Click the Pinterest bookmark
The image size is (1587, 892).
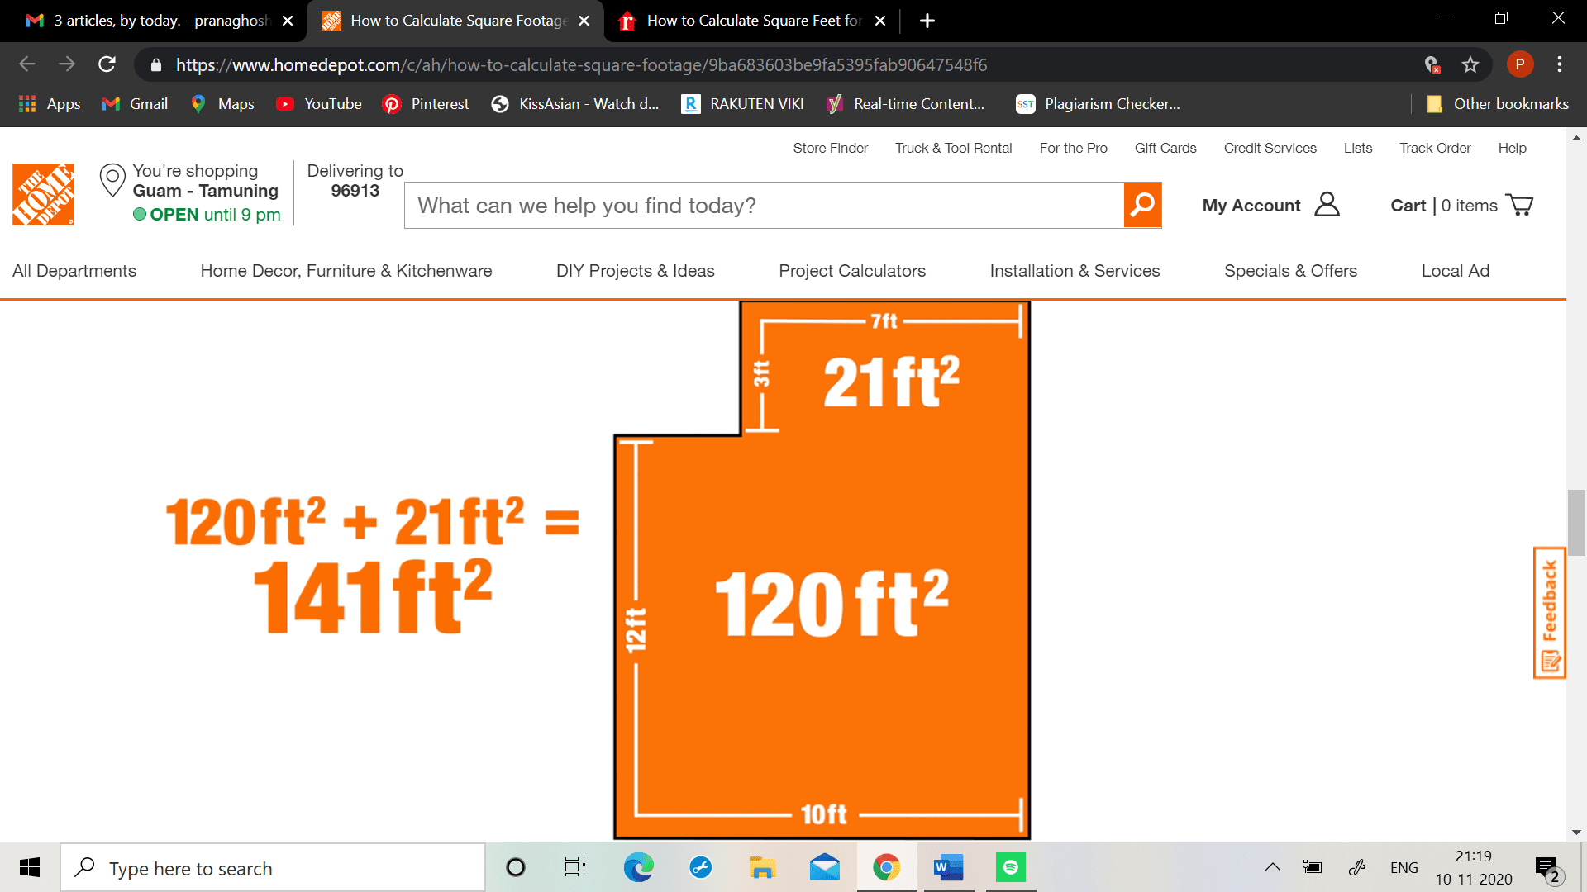pos(425,104)
